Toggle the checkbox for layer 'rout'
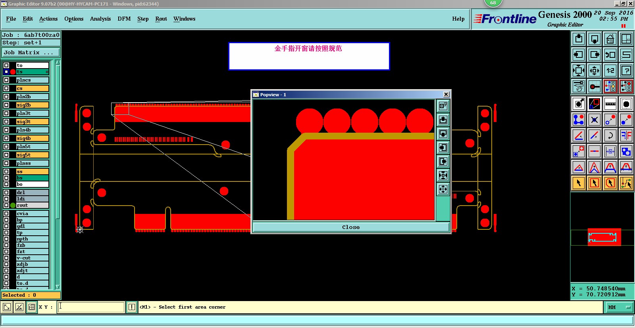This screenshot has height=328, width=635. [6, 205]
